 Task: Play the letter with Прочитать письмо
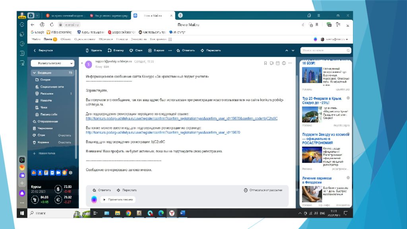point(118,200)
